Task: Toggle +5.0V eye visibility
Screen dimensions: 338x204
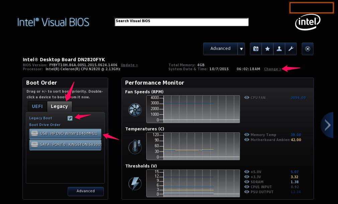Action: point(247,172)
